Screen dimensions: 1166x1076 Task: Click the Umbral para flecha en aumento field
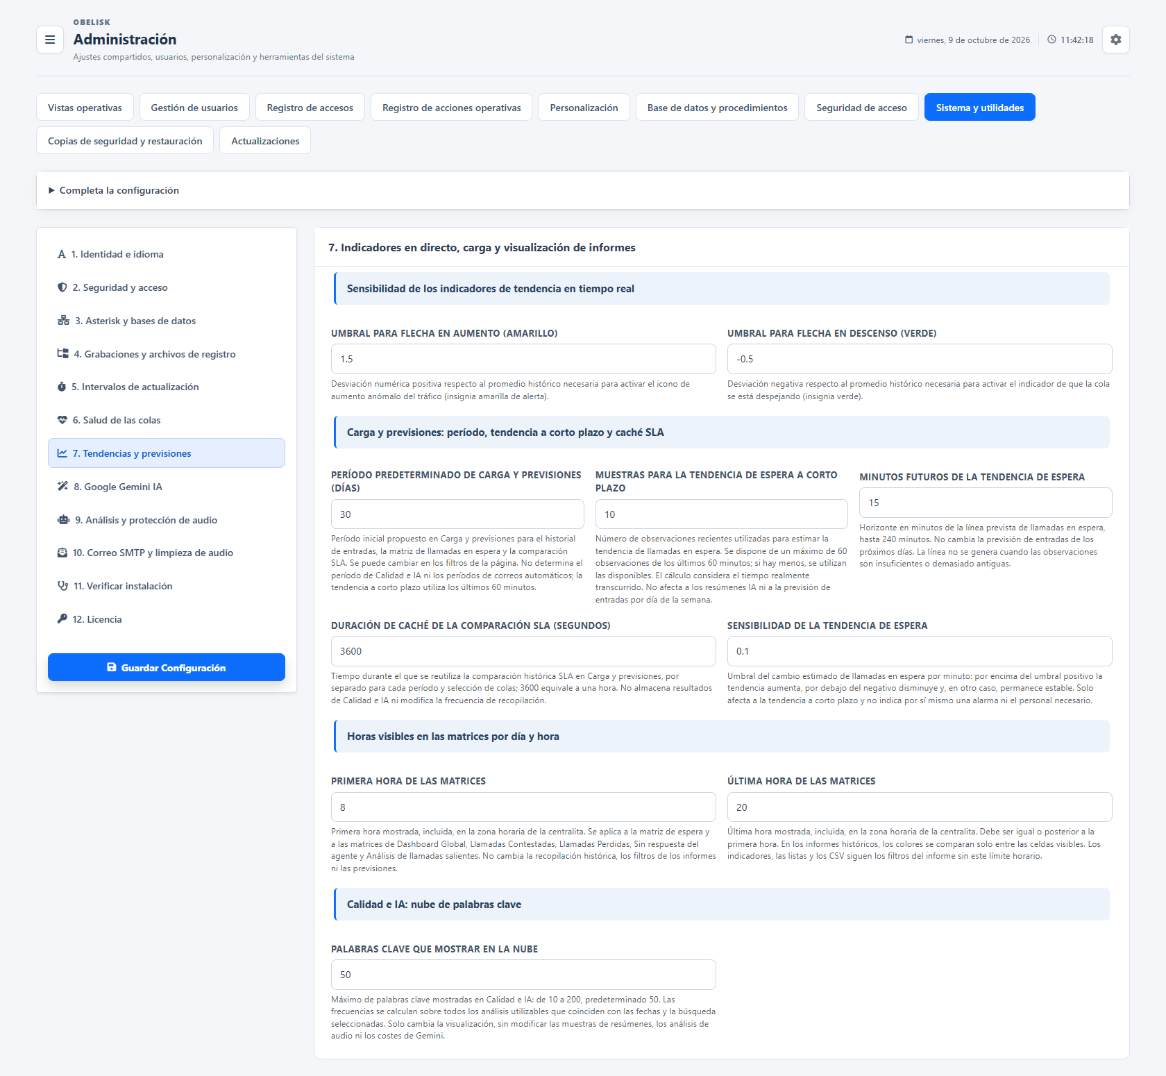(x=523, y=359)
